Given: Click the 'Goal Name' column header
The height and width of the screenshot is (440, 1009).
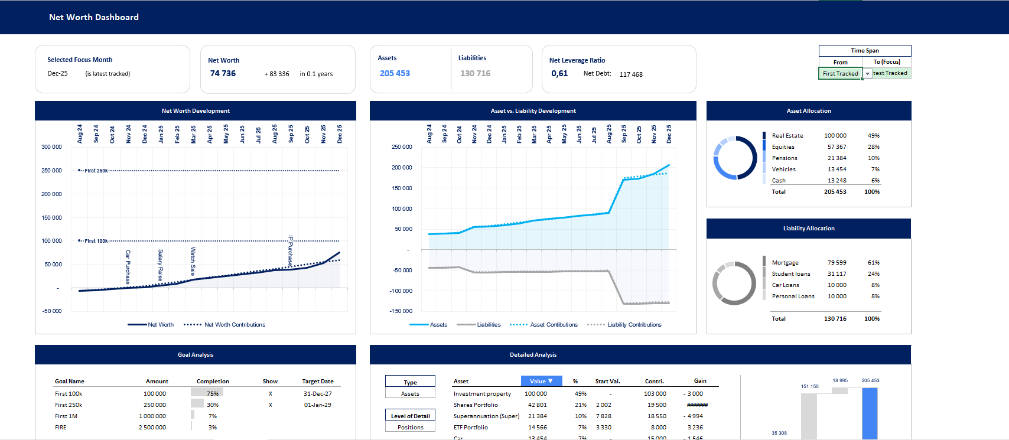Looking at the screenshot, I should 70,382.
